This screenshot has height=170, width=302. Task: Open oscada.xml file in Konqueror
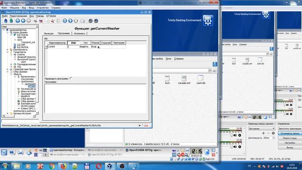(184, 80)
